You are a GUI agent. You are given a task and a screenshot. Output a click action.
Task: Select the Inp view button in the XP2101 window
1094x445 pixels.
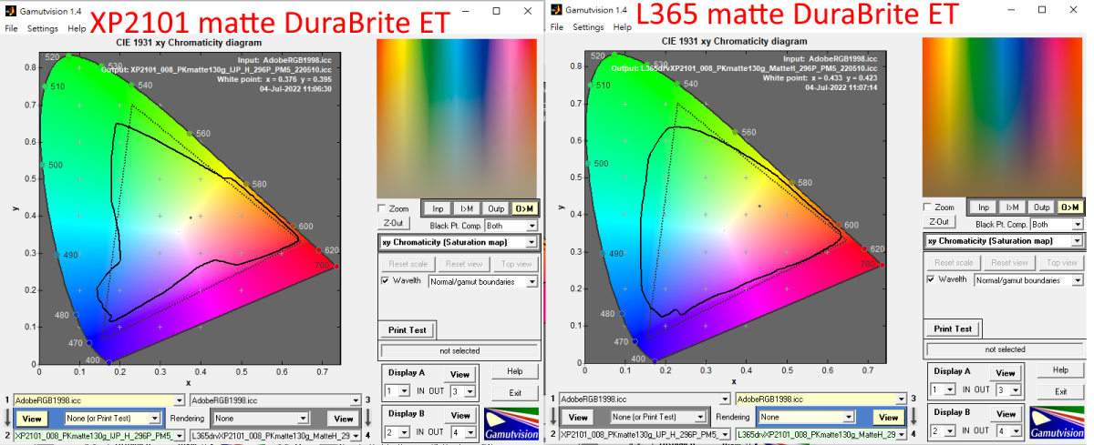(x=438, y=208)
